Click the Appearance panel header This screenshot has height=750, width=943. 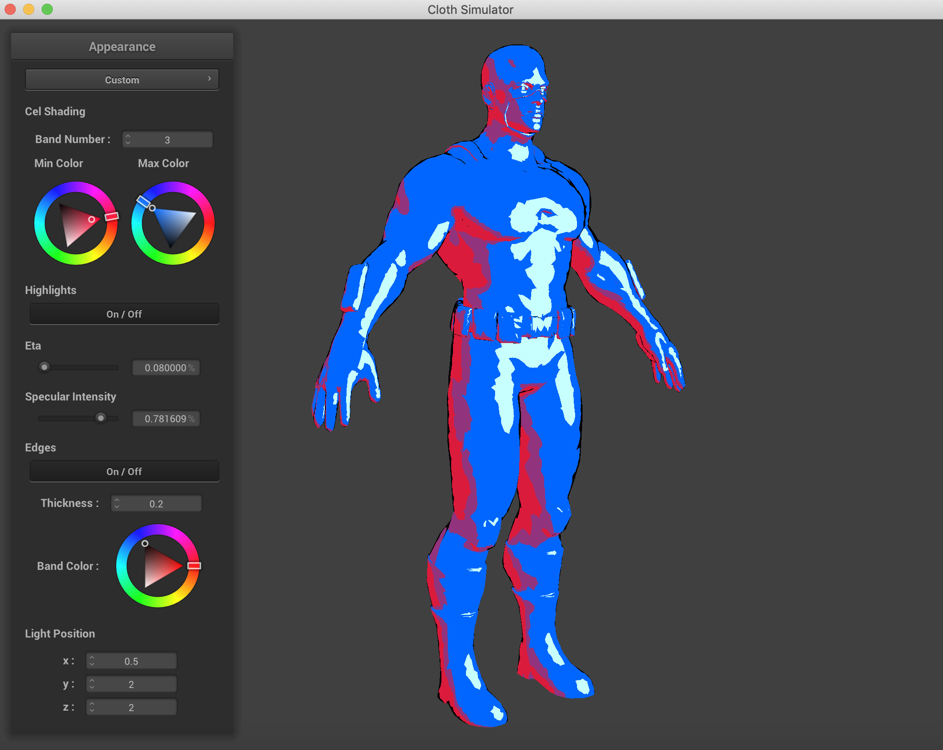pyautogui.click(x=122, y=47)
